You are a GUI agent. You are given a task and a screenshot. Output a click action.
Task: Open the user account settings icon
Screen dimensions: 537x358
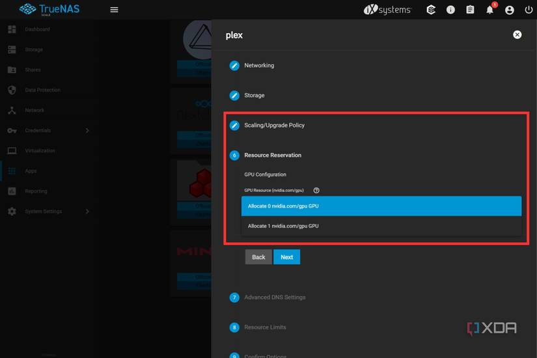tap(509, 10)
